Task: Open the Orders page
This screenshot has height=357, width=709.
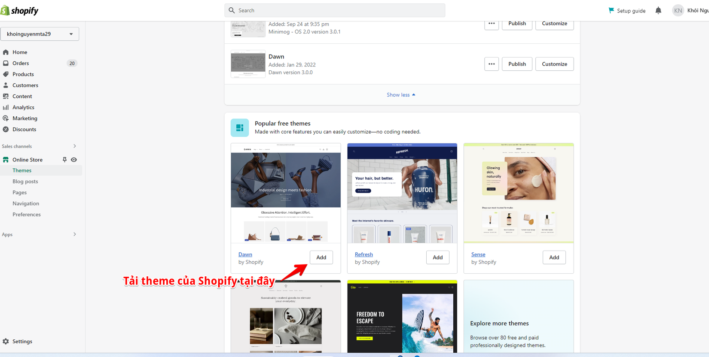Action: (21, 63)
